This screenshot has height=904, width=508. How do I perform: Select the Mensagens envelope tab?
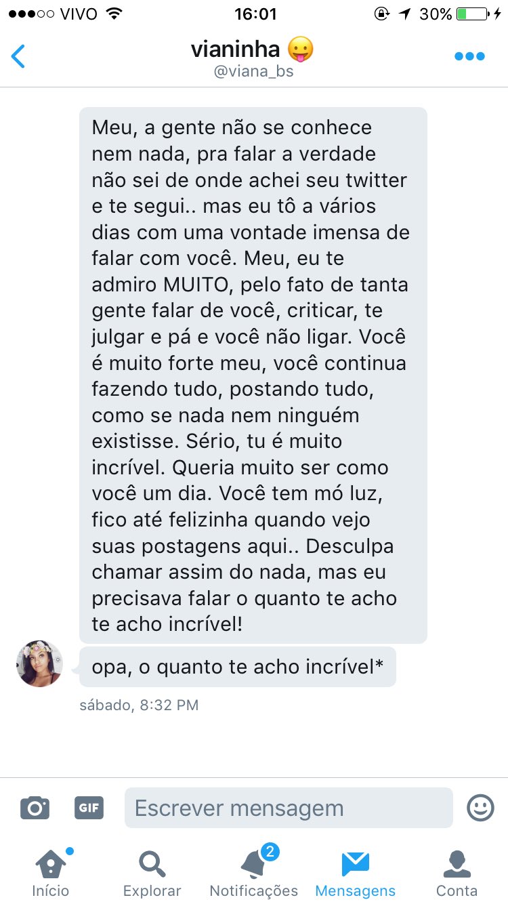click(x=356, y=873)
